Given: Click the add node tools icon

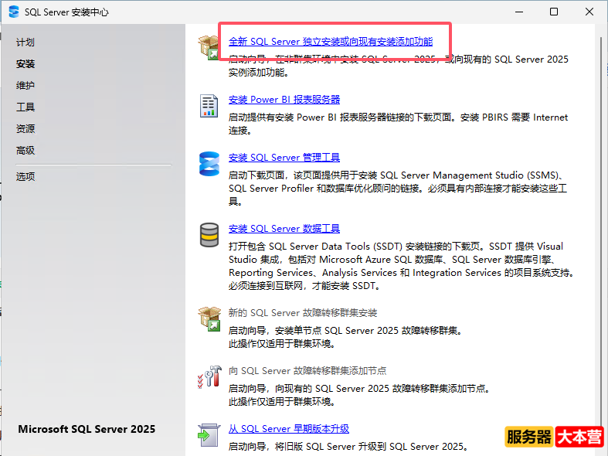Looking at the screenshot, I should (x=209, y=377).
